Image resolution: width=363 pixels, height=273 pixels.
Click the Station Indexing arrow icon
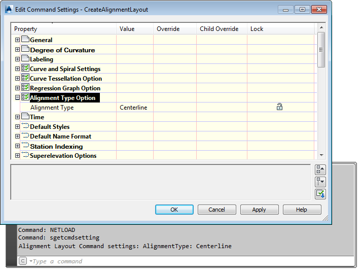pyautogui.click(x=25, y=145)
